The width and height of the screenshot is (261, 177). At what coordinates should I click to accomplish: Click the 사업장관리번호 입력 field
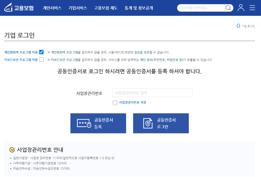pos(152,93)
